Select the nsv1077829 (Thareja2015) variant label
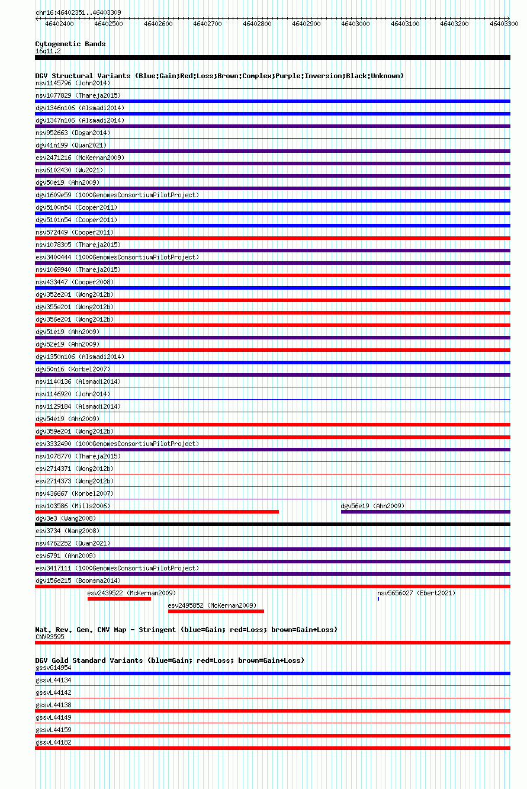527x789 pixels. 78,96
